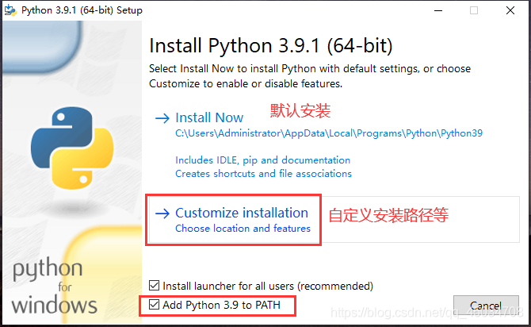
Task: Click the Install launcher for all users label
Action: (268, 286)
